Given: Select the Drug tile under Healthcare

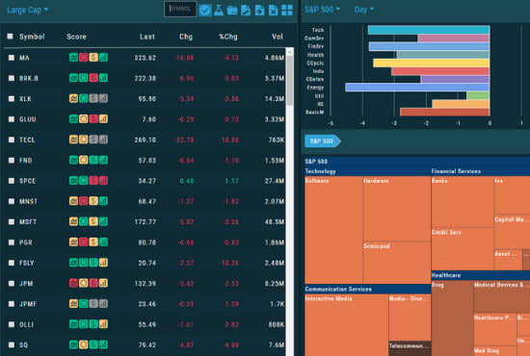Looking at the screenshot, I should pos(452,318).
